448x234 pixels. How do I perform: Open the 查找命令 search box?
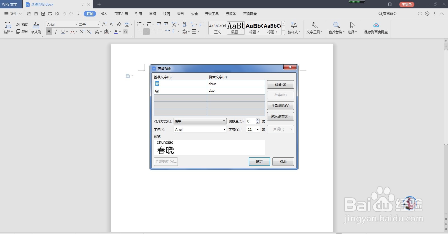point(387,14)
